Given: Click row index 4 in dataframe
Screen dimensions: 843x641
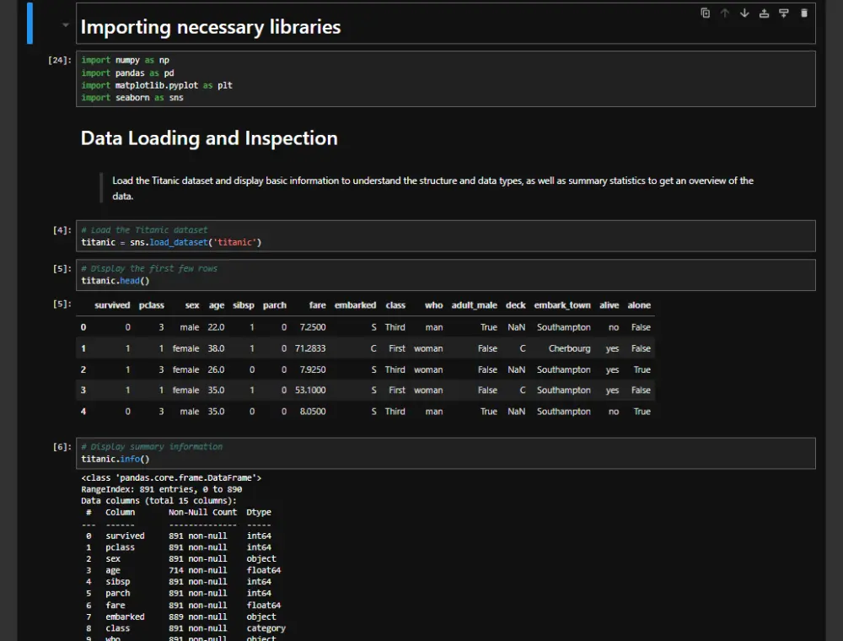Looking at the screenshot, I should 83,412.
